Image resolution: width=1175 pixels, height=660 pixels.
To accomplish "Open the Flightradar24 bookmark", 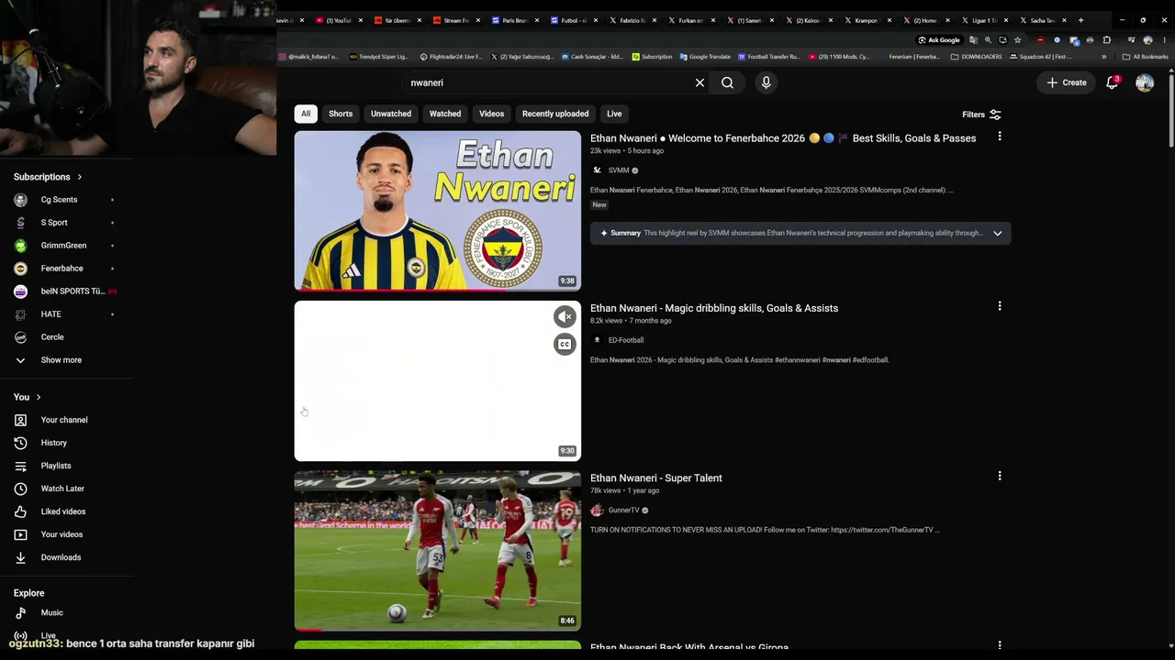I will [452, 57].
